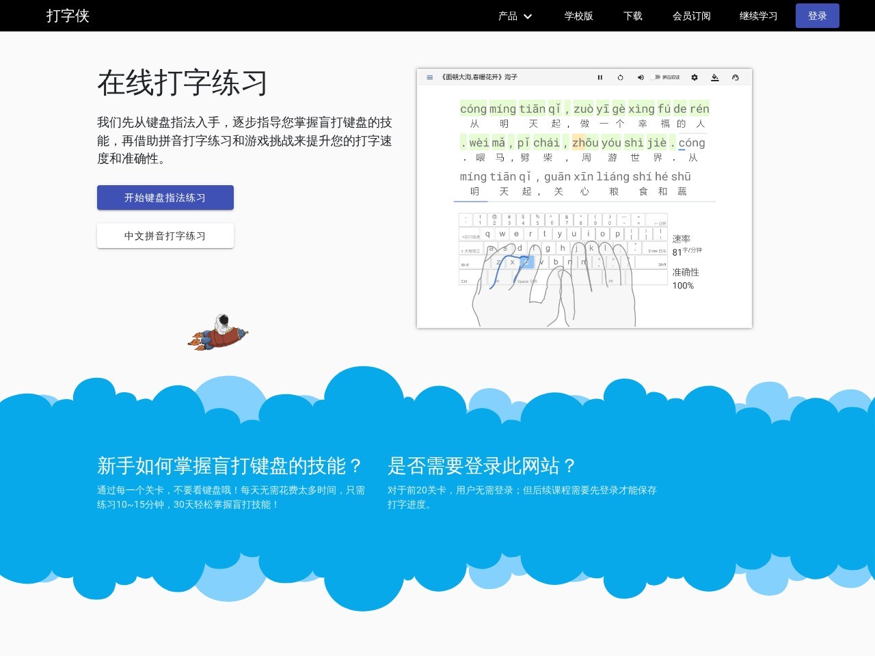Click the 中文拼音打字练习 button
The height and width of the screenshot is (656, 875).
(165, 235)
